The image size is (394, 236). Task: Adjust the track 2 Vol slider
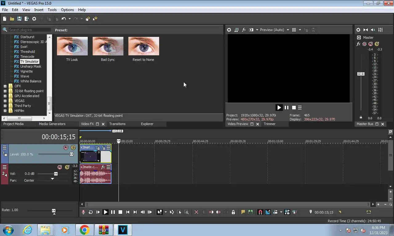[56, 174]
